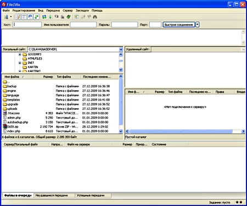
Task: Open the Локальный сайт path dropdown
Action: (x=121, y=49)
